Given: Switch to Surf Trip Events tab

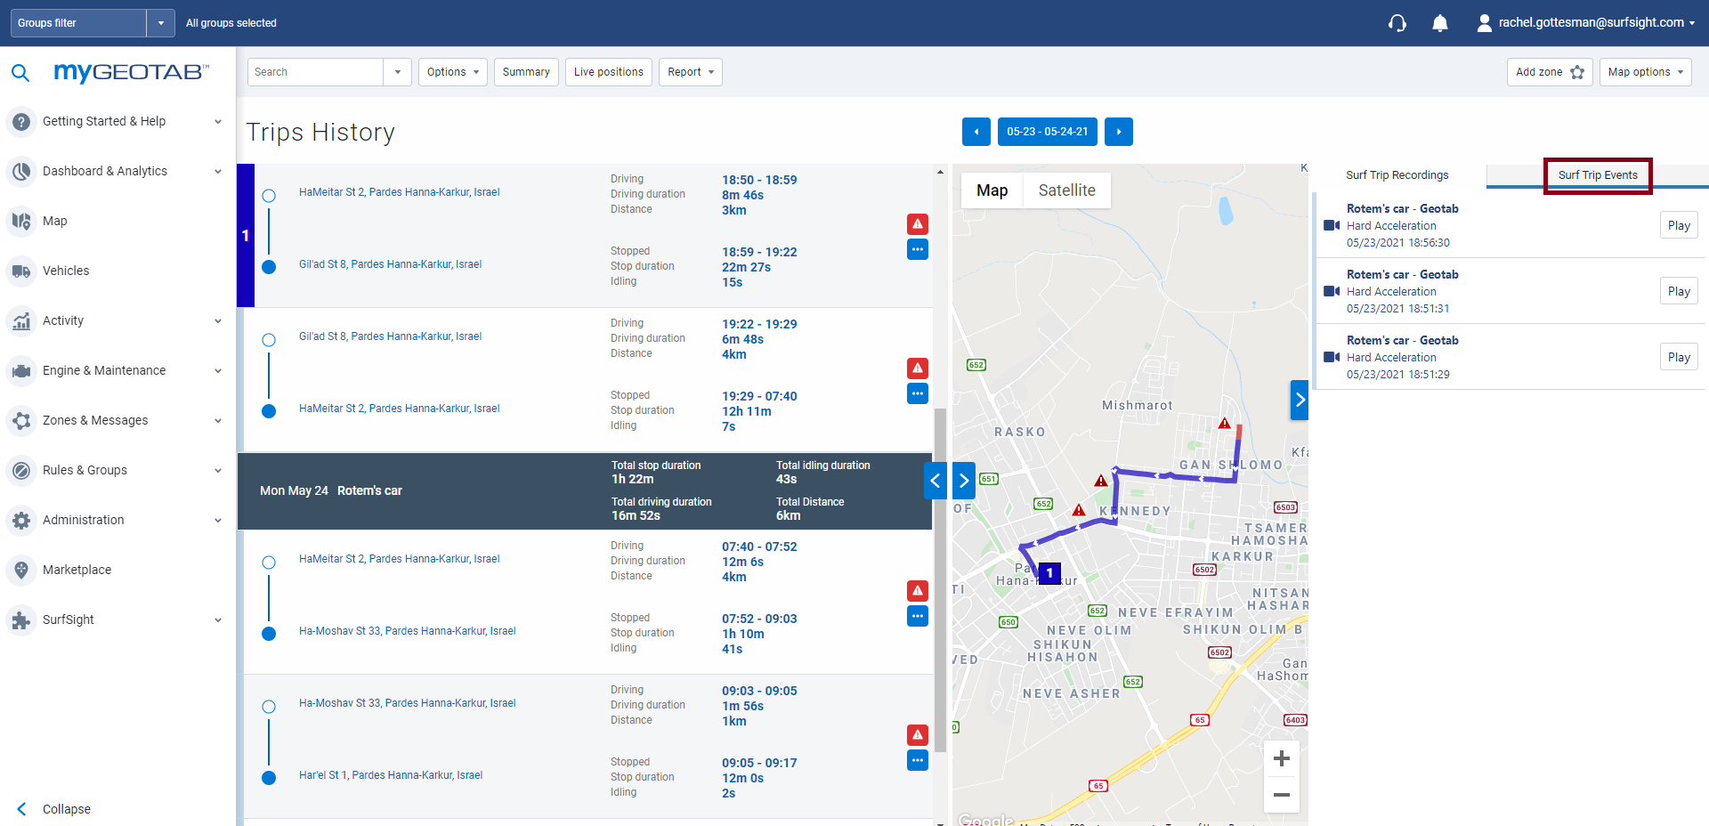Looking at the screenshot, I should (1598, 175).
